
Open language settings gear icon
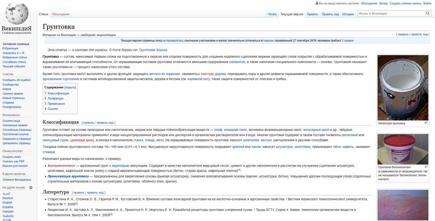(x=31, y=187)
